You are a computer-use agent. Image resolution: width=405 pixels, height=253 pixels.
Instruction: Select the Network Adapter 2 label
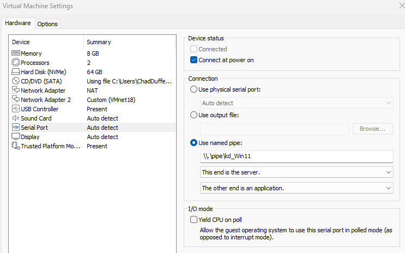pos(46,100)
